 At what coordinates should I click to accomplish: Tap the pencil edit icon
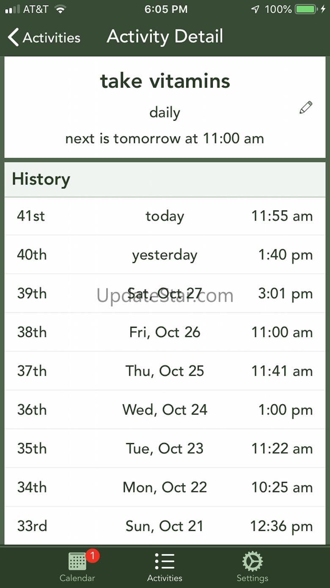point(305,108)
